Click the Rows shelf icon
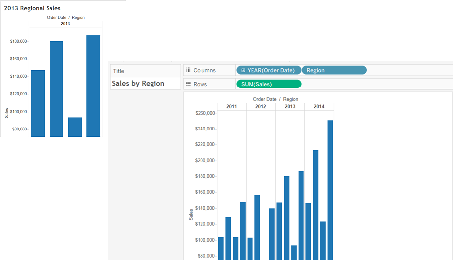The height and width of the screenshot is (260, 453). 188,84
